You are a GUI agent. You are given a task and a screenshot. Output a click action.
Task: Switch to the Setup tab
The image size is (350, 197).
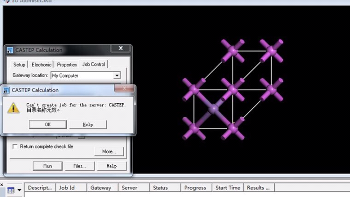pyautogui.click(x=19, y=64)
